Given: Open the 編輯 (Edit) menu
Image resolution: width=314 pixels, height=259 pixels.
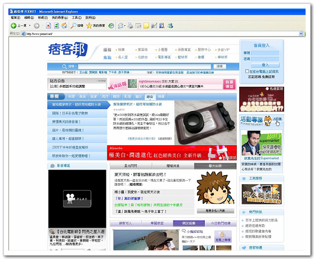Looking at the screenshot, I should [x=29, y=17].
